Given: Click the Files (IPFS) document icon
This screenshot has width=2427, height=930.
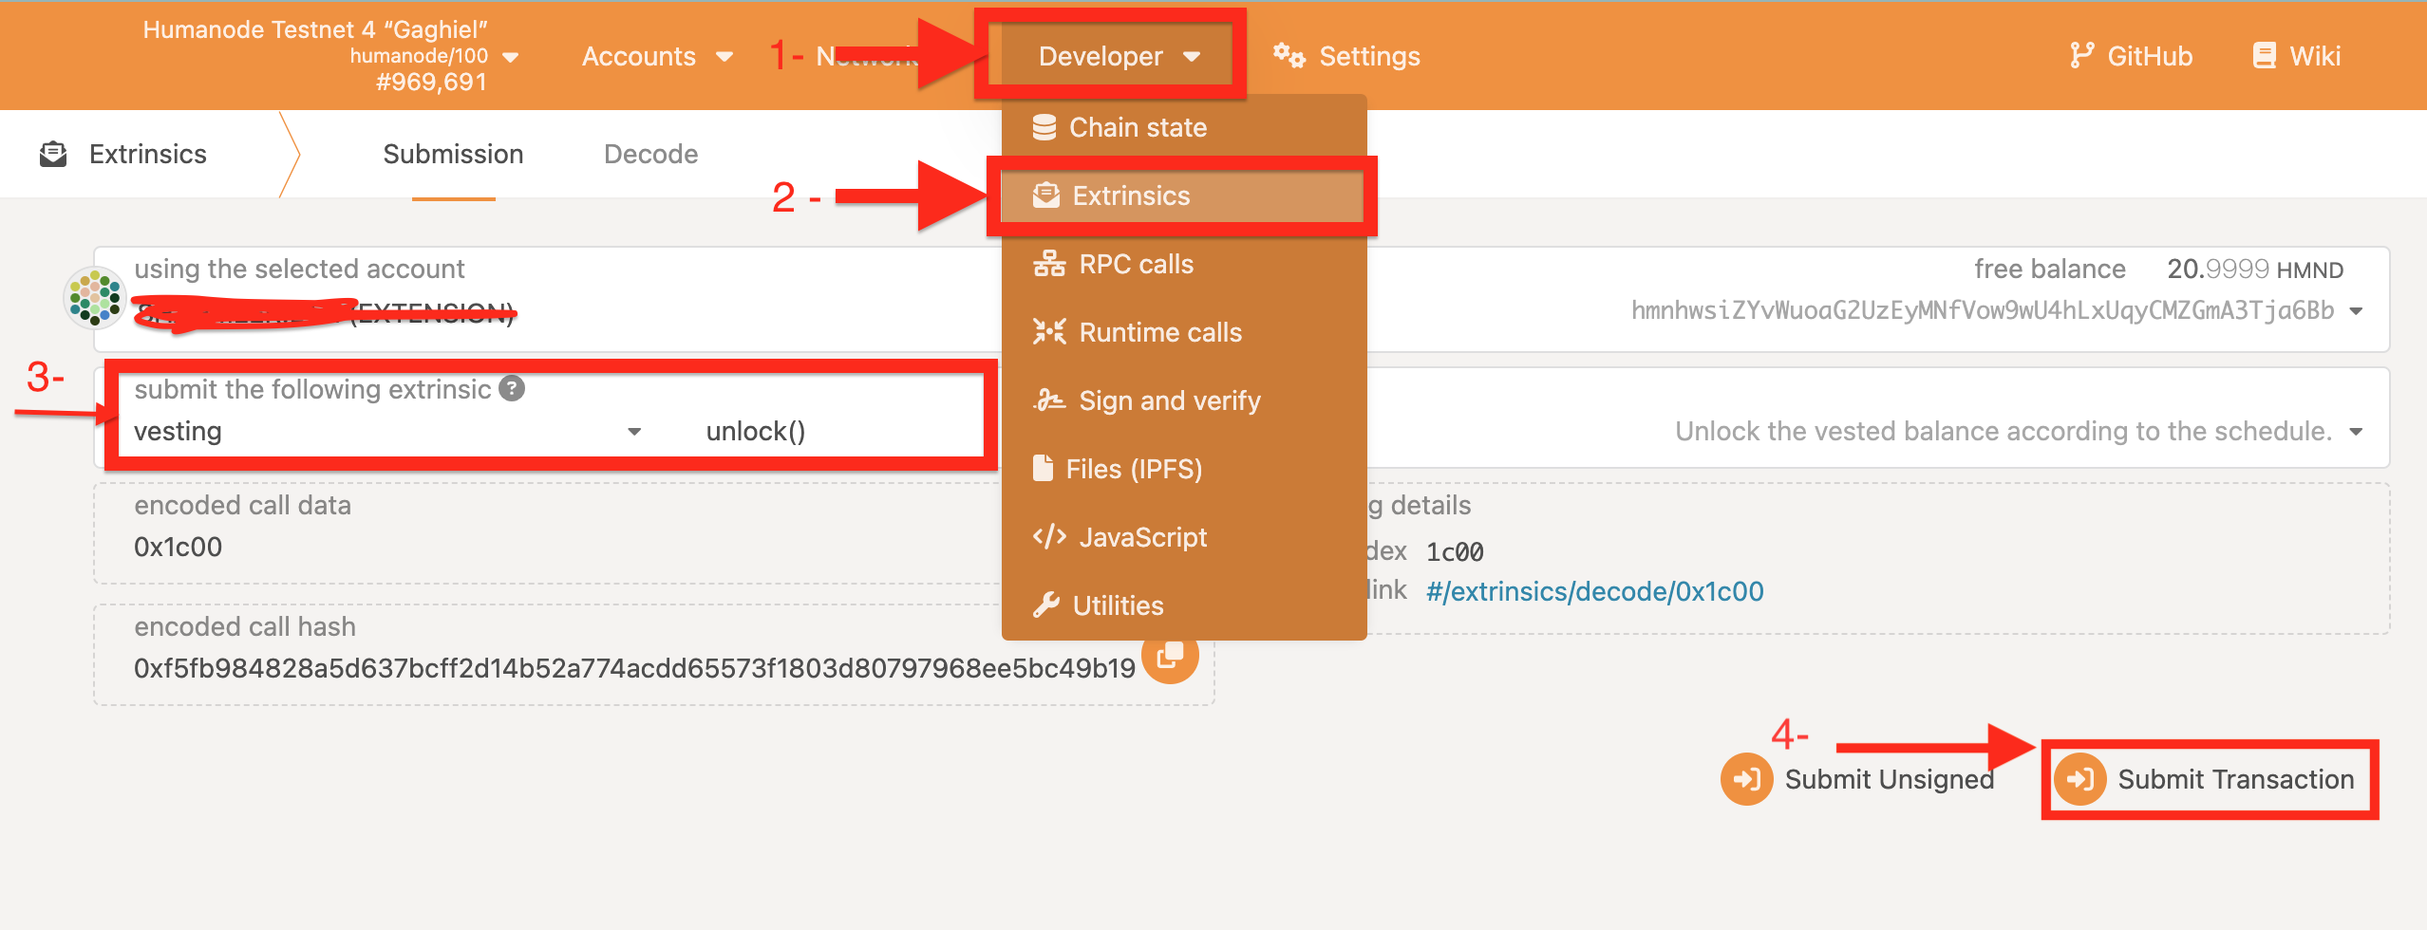Looking at the screenshot, I should tap(1044, 469).
